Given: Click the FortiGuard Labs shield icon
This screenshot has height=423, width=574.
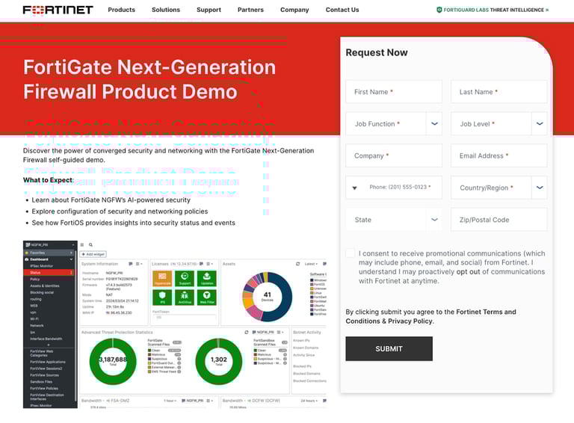Looking at the screenshot, I should pos(439,10).
